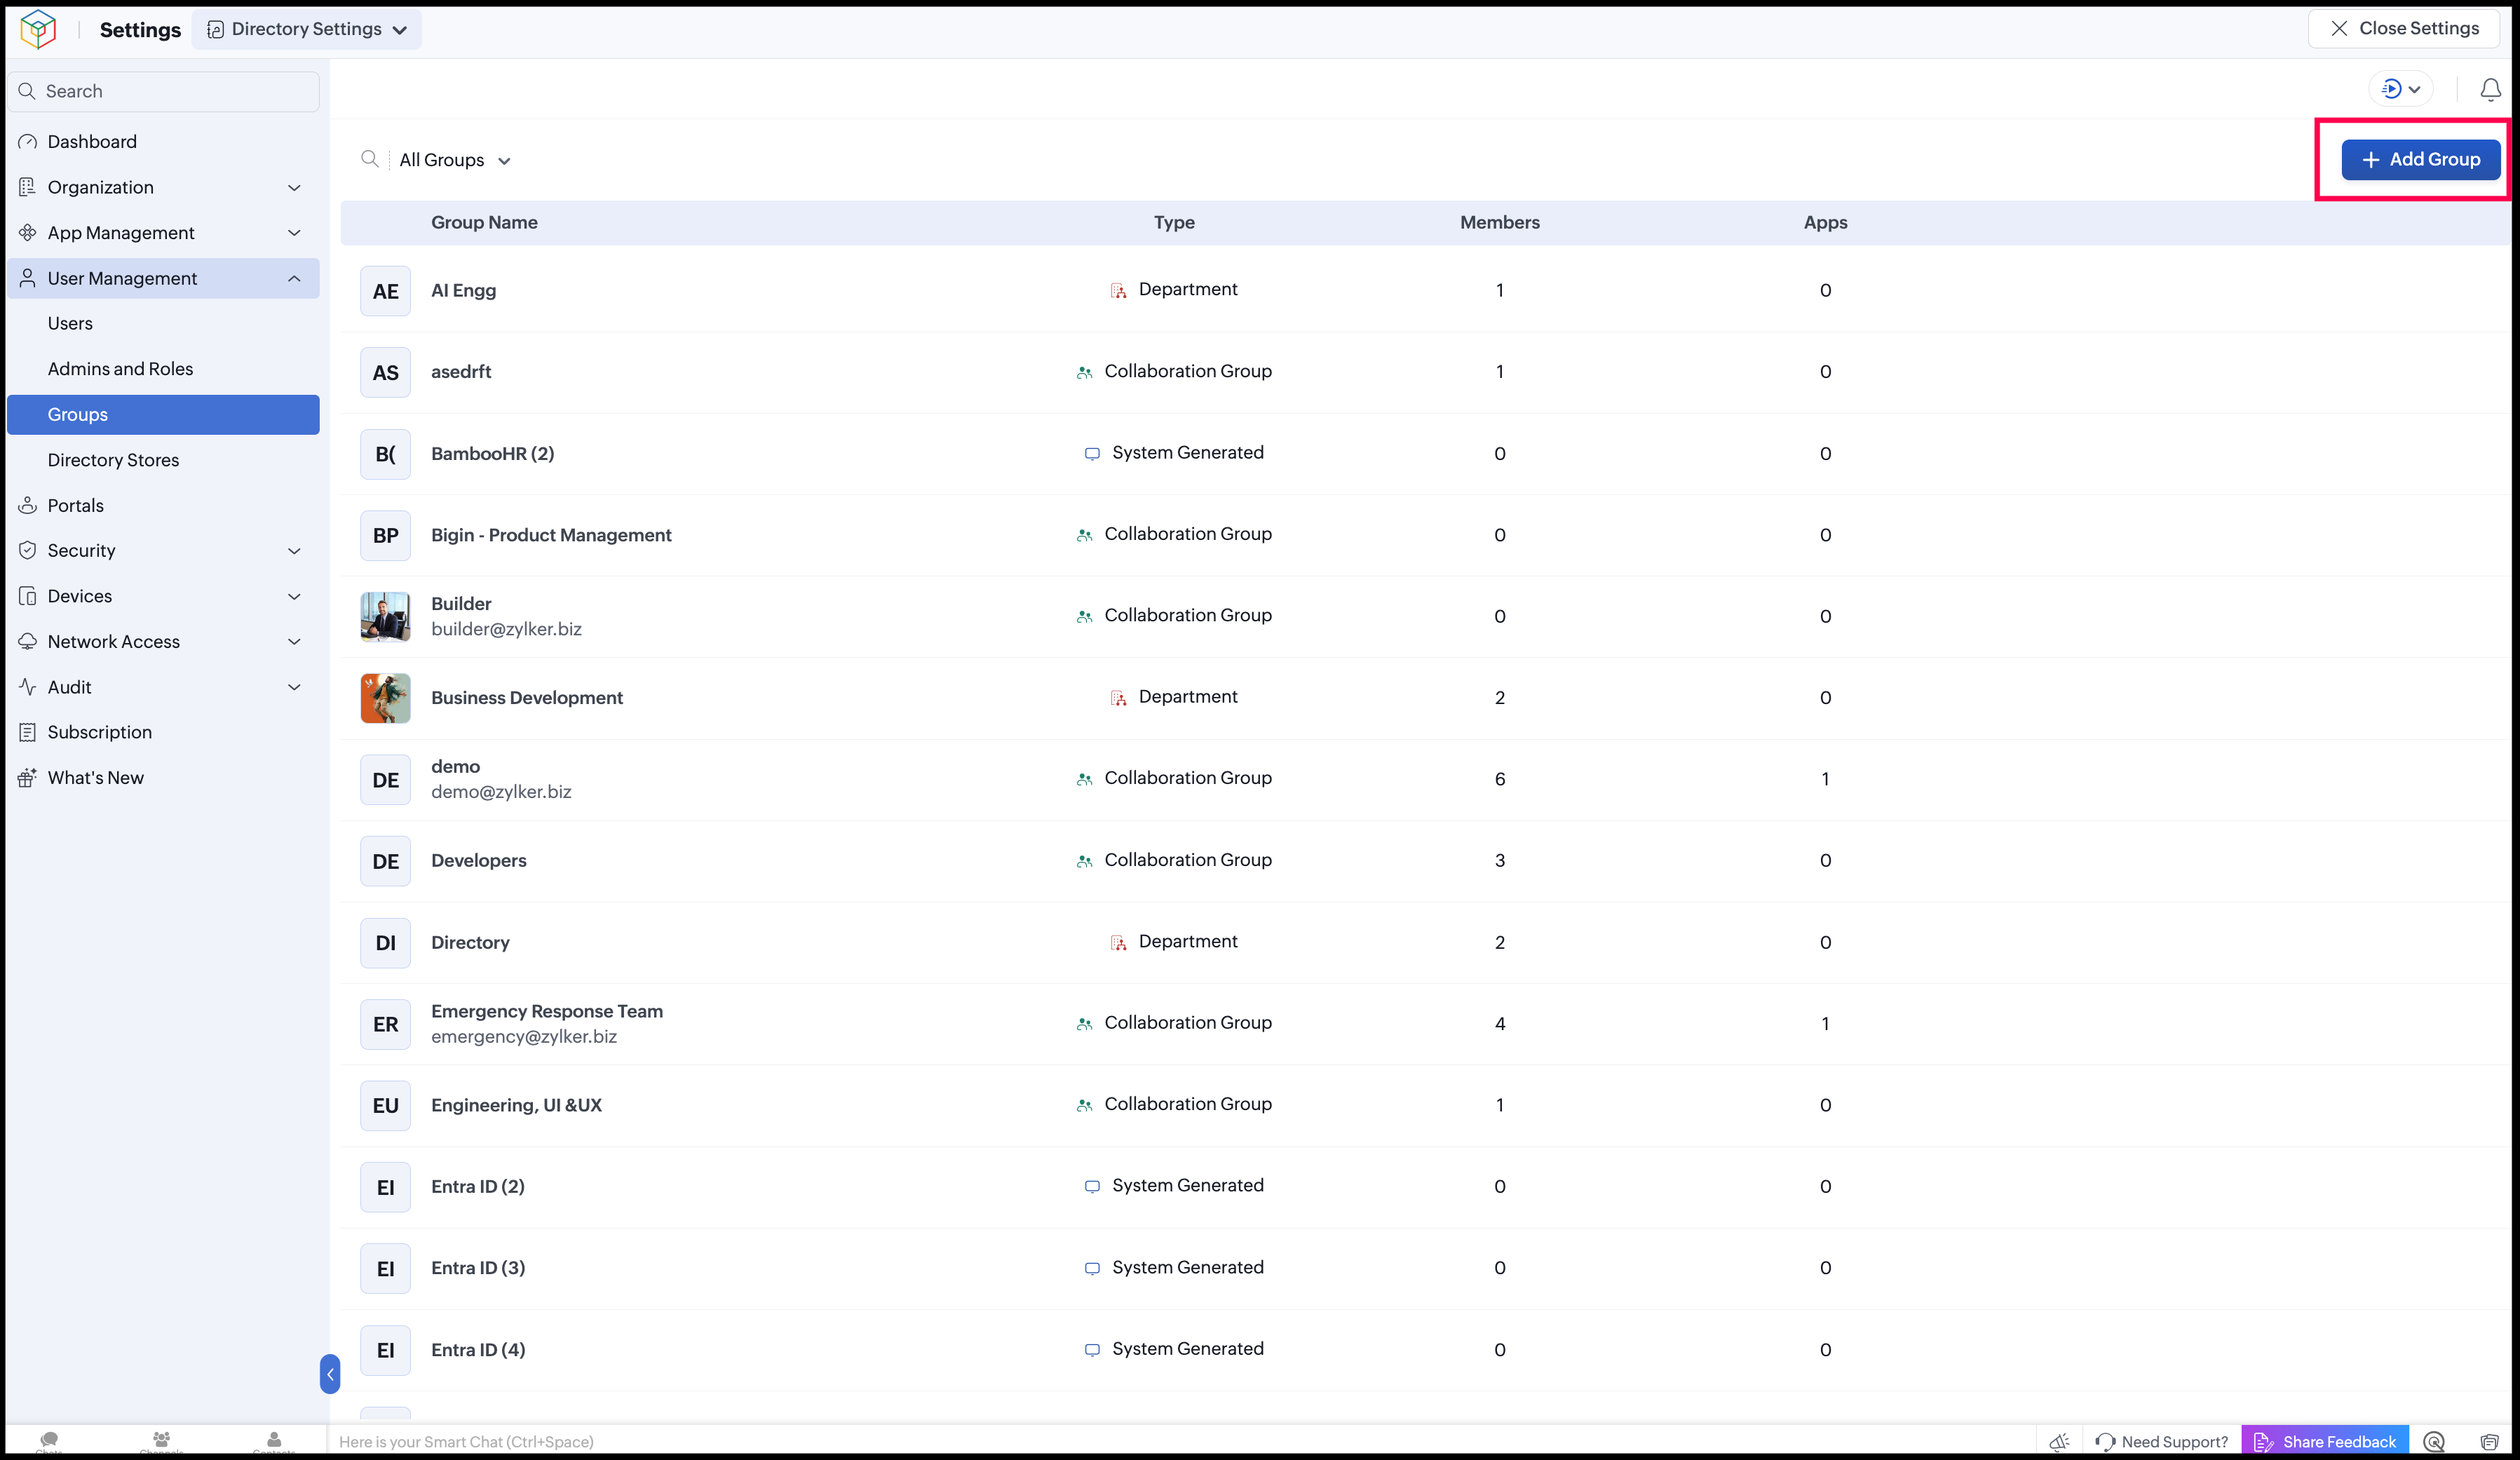Open the BambooHR (2) group
The image size is (2520, 1460).
pyautogui.click(x=492, y=453)
